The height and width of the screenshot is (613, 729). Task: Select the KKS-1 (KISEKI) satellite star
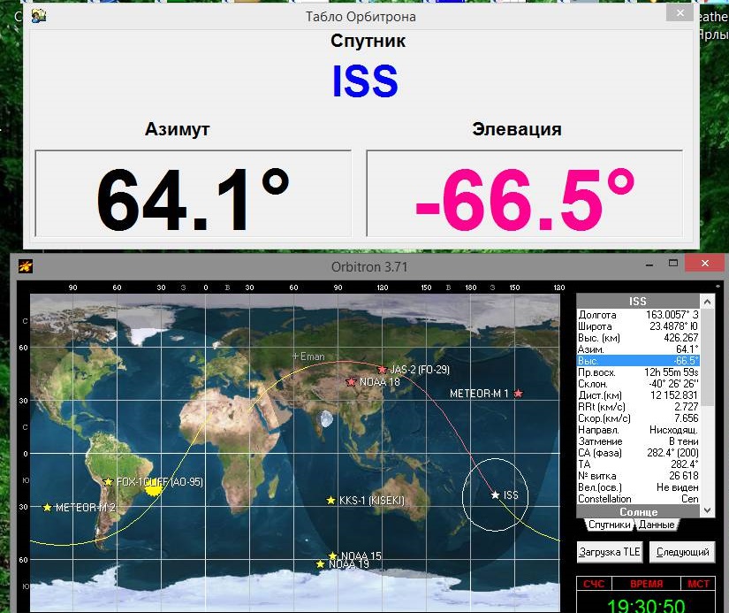(x=330, y=501)
